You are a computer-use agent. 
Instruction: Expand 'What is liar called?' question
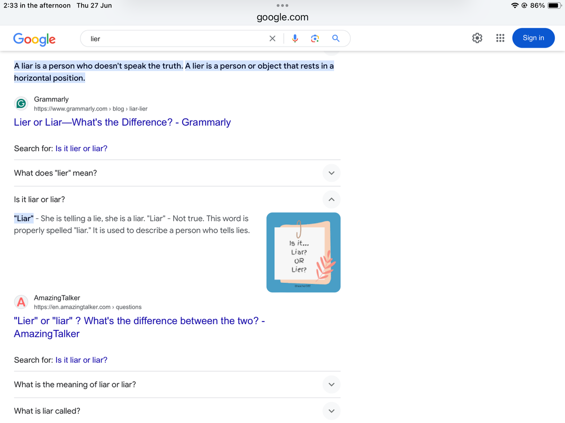coord(177,411)
